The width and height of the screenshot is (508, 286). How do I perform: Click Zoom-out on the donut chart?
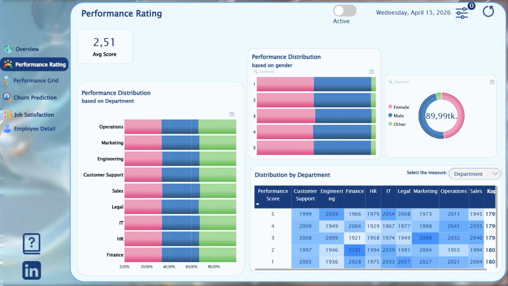coord(399,82)
